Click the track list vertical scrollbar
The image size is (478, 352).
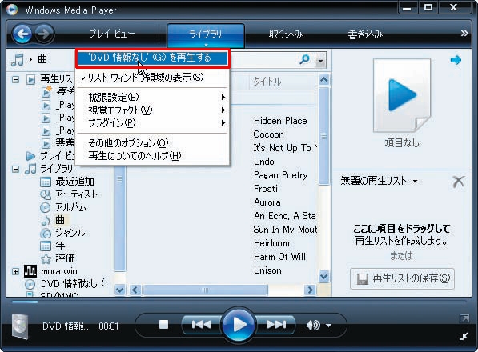[323, 136]
